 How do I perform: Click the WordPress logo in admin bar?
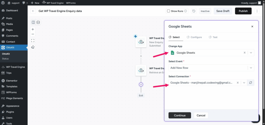pos(3,3)
